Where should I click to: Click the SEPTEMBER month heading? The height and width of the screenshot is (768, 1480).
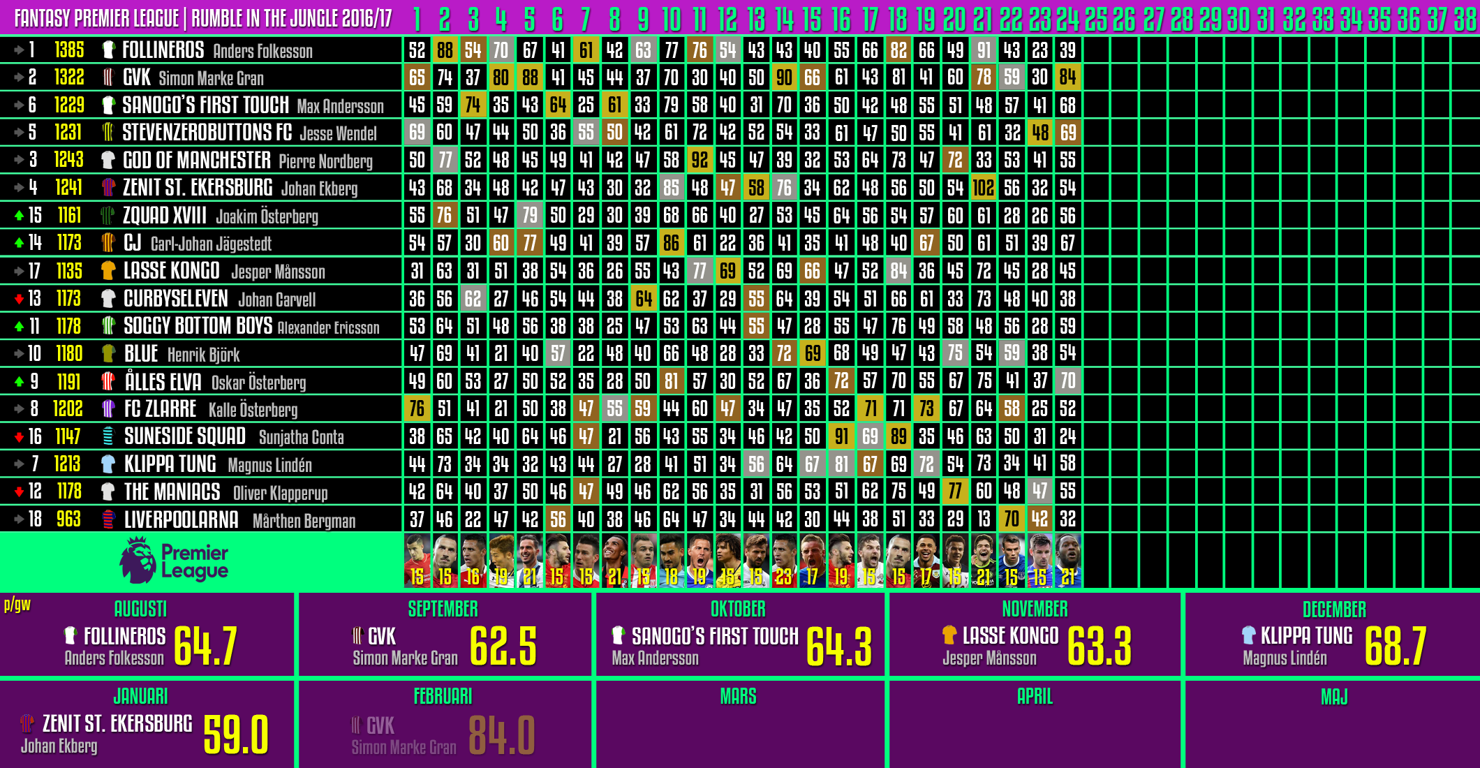click(x=443, y=609)
